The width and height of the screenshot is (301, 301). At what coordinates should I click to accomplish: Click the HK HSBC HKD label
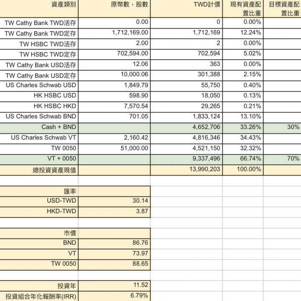[x=55, y=106]
